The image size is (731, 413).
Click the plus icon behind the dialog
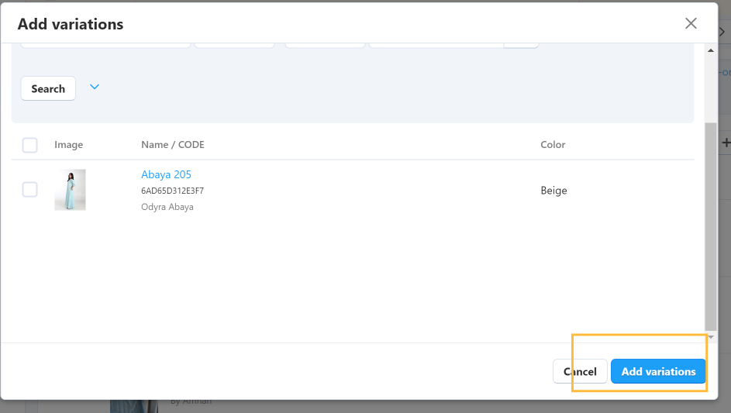[x=726, y=143]
